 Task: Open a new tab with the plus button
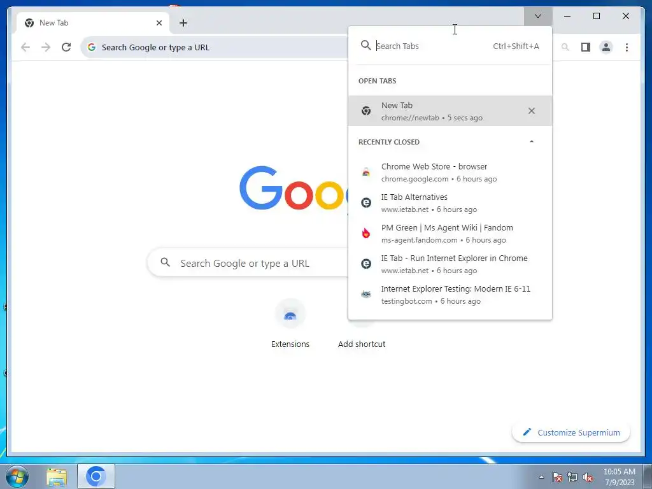(183, 23)
